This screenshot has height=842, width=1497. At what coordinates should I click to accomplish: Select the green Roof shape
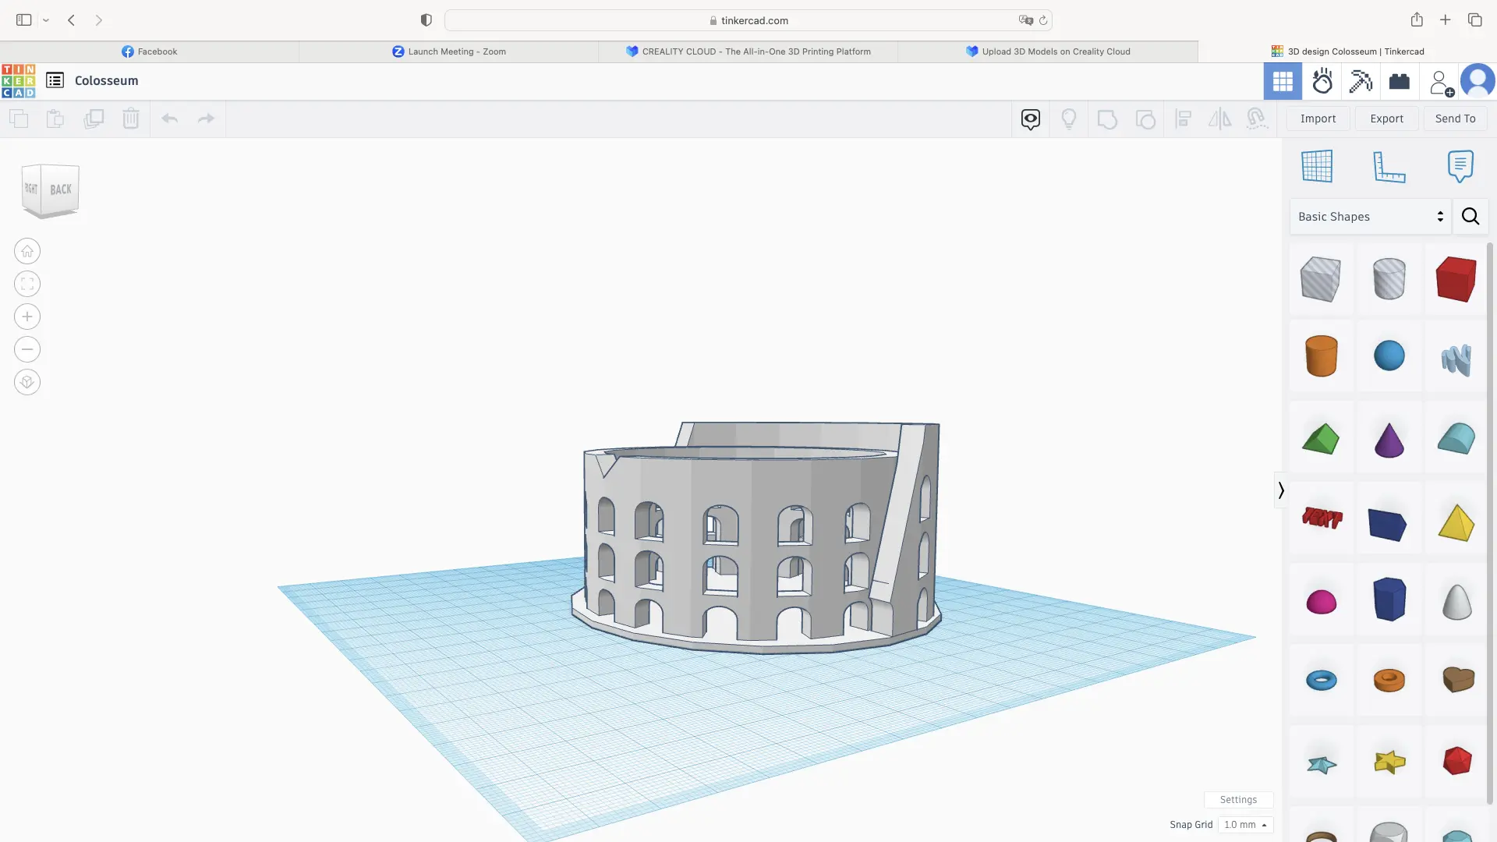pyautogui.click(x=1321, y=438)
